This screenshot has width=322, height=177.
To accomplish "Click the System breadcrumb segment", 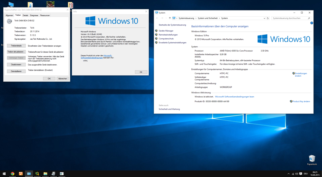I will [x=225, y=18].
